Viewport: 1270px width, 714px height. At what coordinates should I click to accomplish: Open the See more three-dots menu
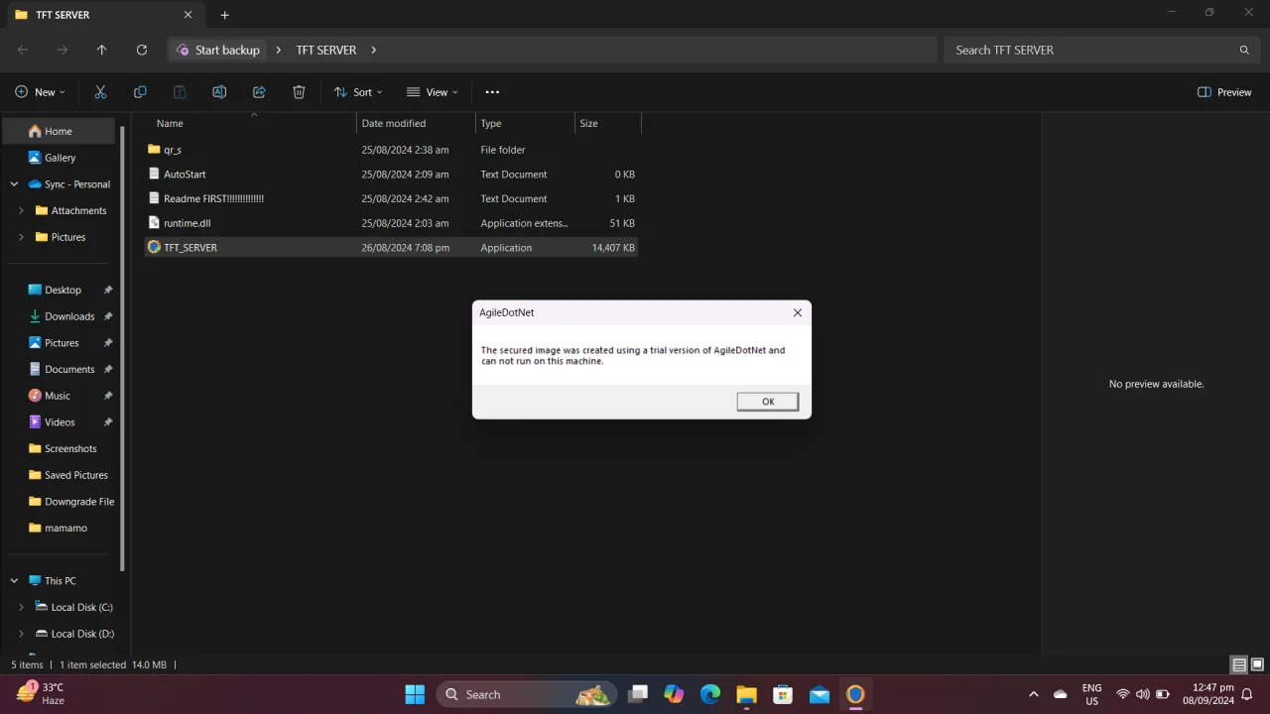pyautogui.click(x=492, y=92)
